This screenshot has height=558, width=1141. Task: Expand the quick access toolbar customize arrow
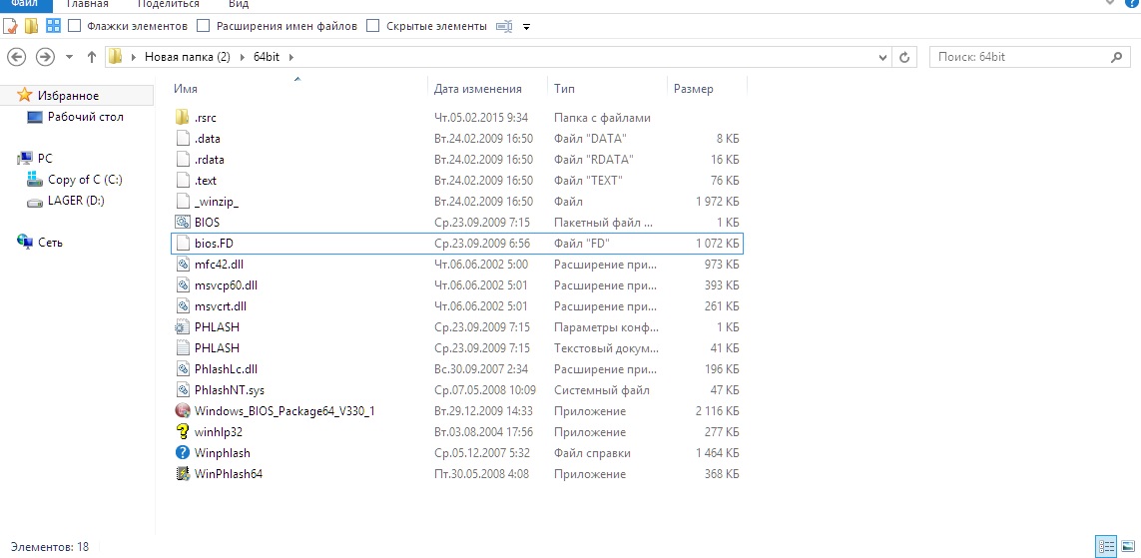(x=527, y=26)
